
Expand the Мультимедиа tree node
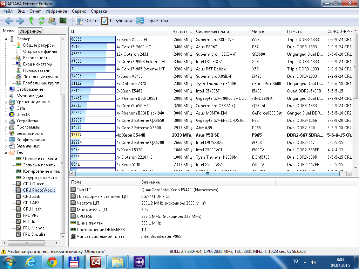tap(6, 96)
